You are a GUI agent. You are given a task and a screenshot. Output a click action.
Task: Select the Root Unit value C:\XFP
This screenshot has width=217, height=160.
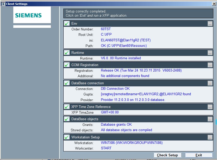(106, 34)
